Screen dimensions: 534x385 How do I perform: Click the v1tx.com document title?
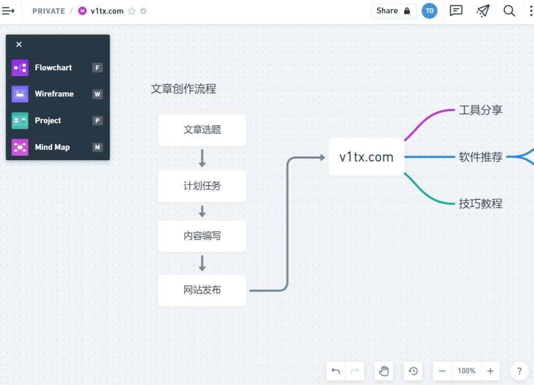(x=107, y=11)
